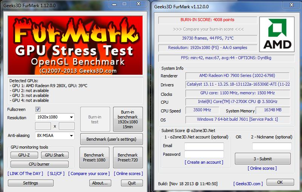
Task: Click the BURN-IN SCORE: 4008 points field
Action: (208, 20)
